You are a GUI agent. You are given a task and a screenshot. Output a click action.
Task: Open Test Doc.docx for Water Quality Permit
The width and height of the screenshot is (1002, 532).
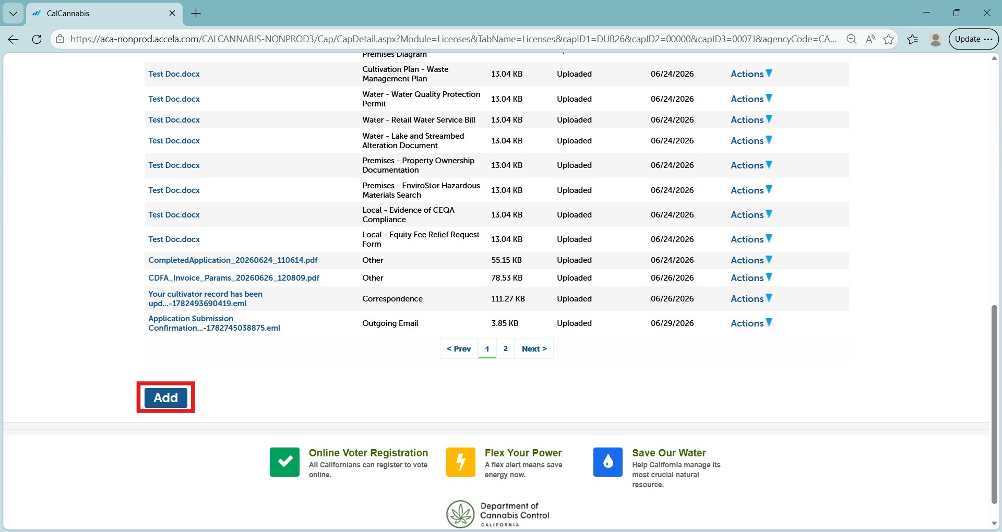point(174,99)
